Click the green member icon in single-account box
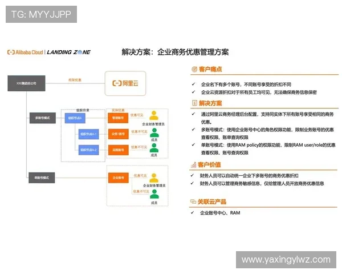Image resolution: width=342 pixels, height=274 pixels. (x=154, y=194)
